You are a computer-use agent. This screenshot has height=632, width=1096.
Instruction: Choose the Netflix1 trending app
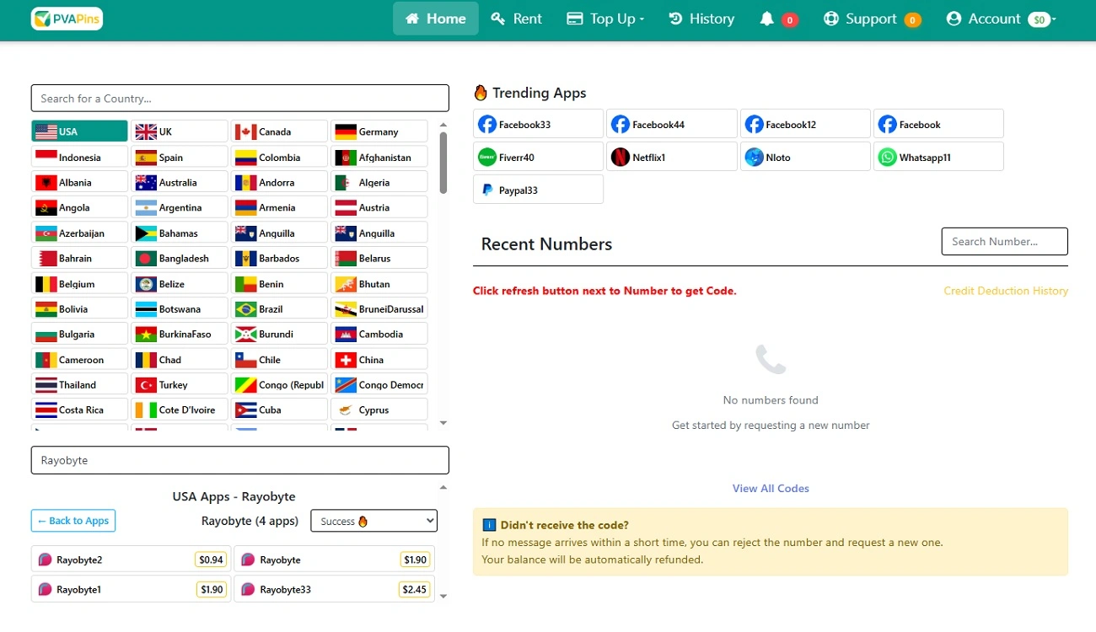pos(672,157)
